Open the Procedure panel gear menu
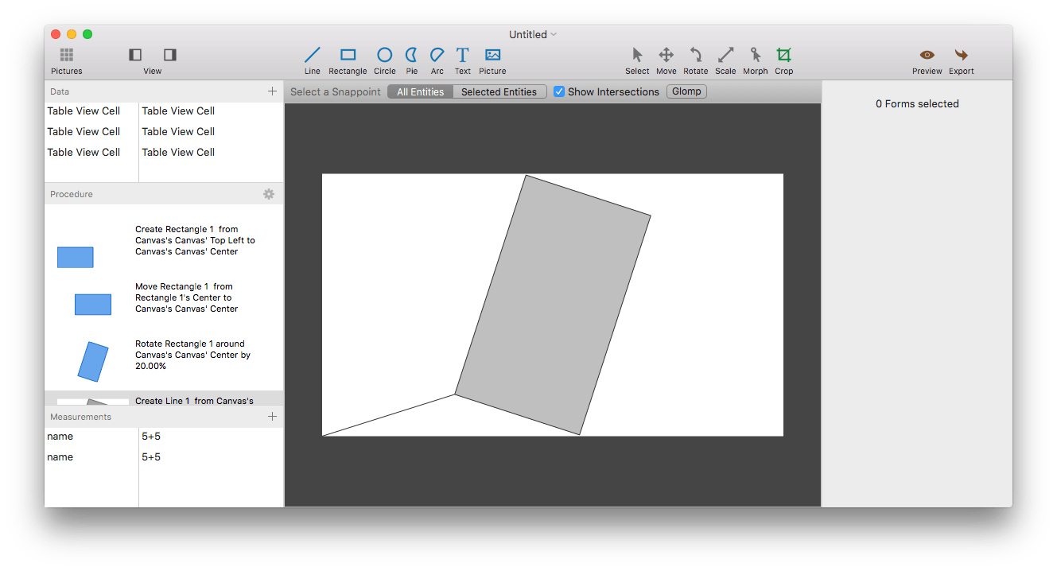 (x=268, y=193)
